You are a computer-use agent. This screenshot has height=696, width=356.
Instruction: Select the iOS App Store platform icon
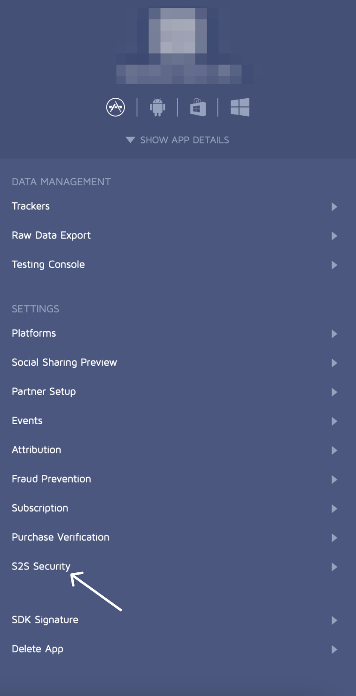pos(116,107)
